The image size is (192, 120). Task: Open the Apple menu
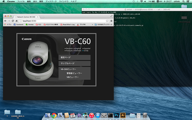[4, 1]
